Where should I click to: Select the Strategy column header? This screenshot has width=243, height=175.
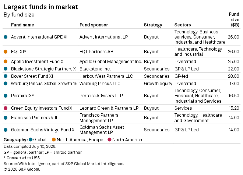click(x=153, y=25)
